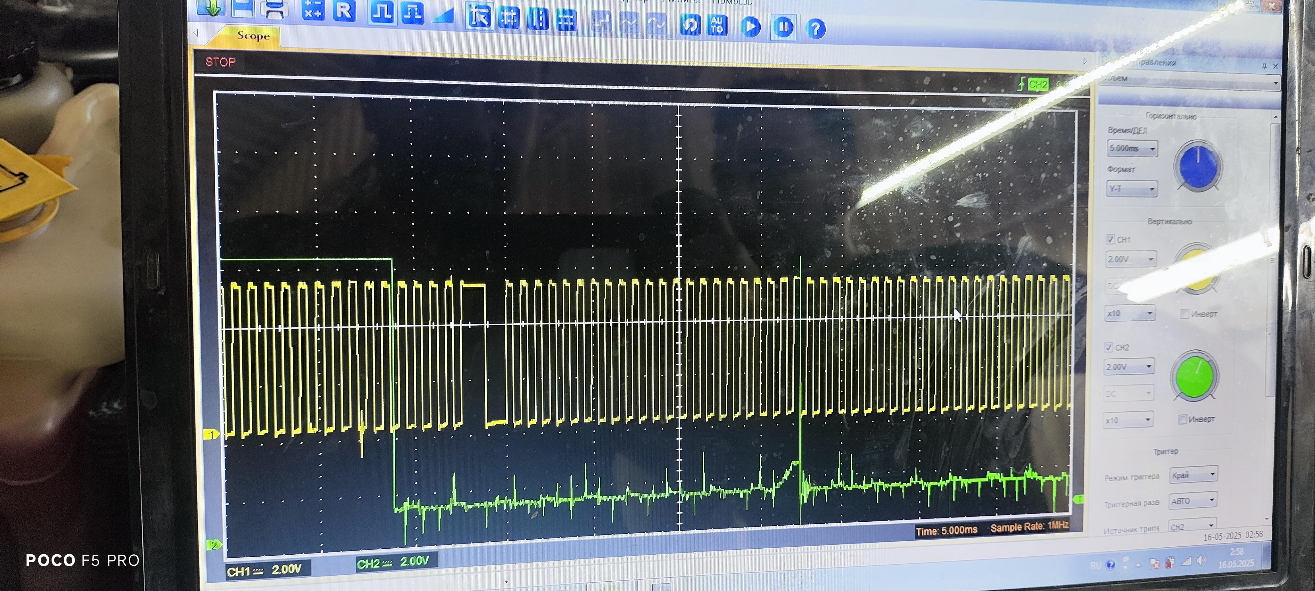Click the Pause stop button
Image resolution: width=1315 pixels, height=591 pixels.
pyautogui.click(x=783, y=28)
